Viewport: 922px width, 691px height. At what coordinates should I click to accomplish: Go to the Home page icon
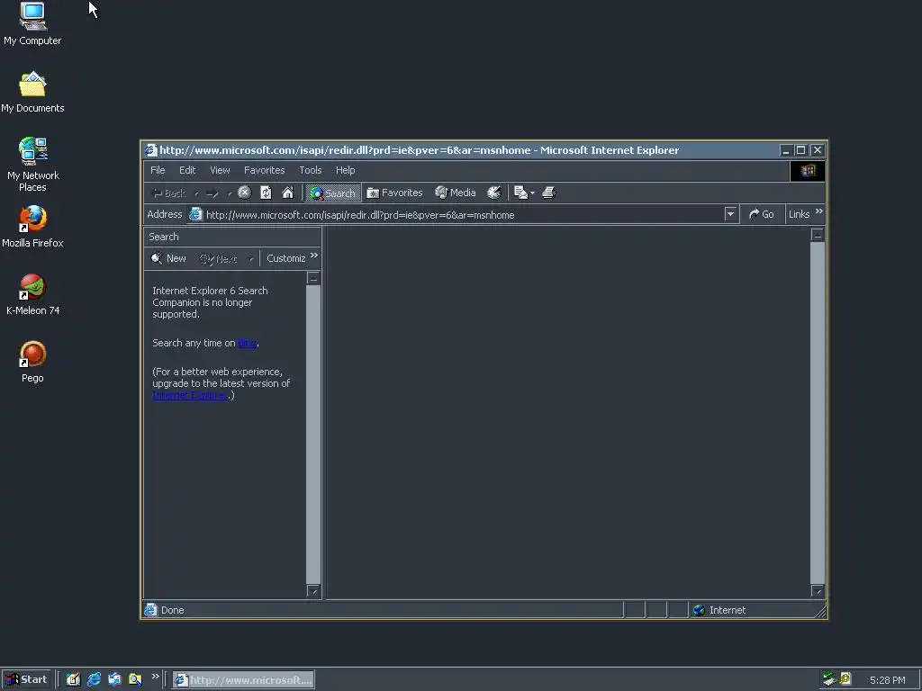pyautogui.click(x=287, y=193)
